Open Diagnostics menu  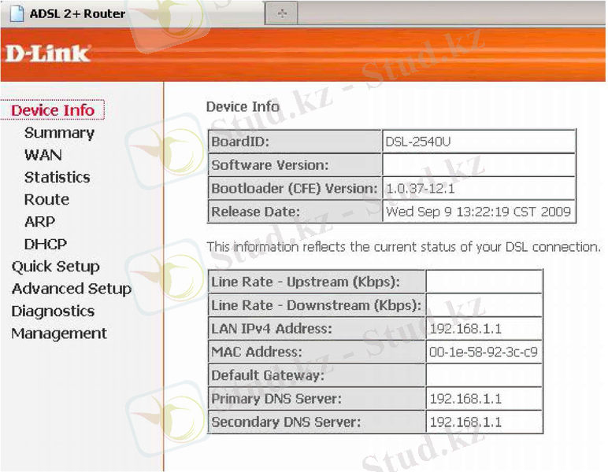tap(53, 312)
